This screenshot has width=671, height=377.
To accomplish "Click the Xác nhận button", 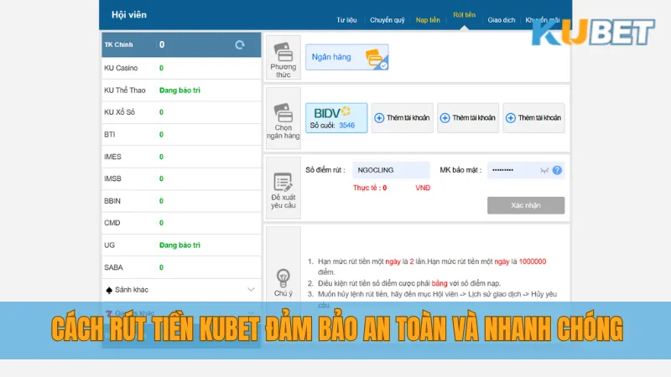I will click(526, 205).
